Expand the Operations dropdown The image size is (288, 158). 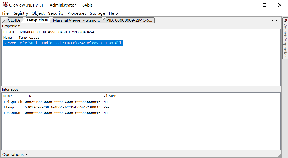(x=15, y=155)
